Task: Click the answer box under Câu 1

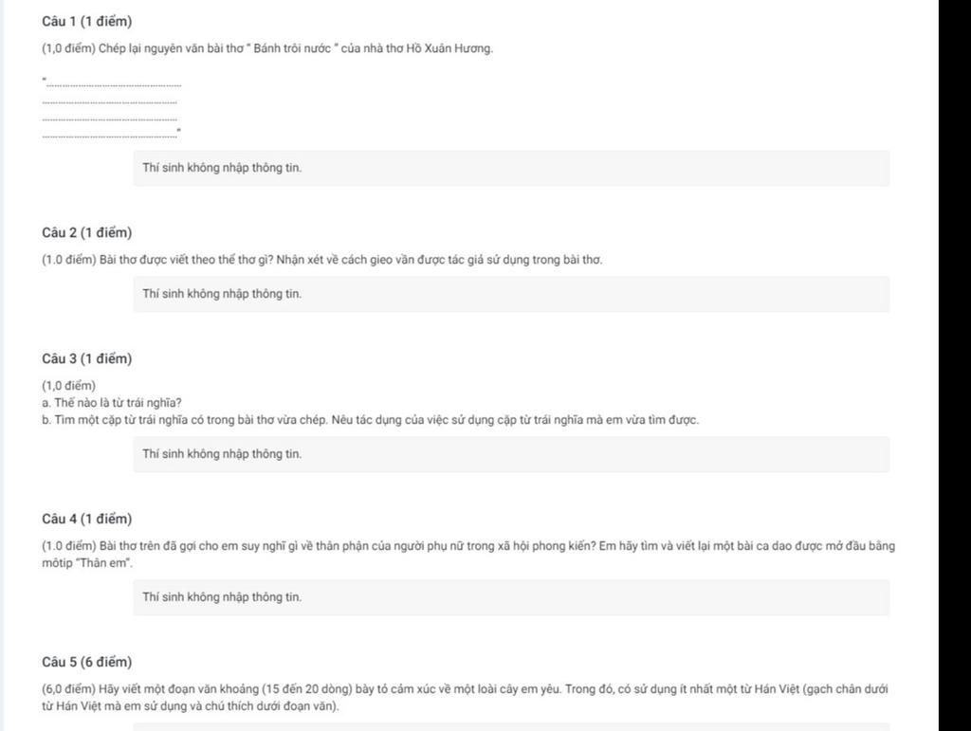Action: [x=511, y=168]
